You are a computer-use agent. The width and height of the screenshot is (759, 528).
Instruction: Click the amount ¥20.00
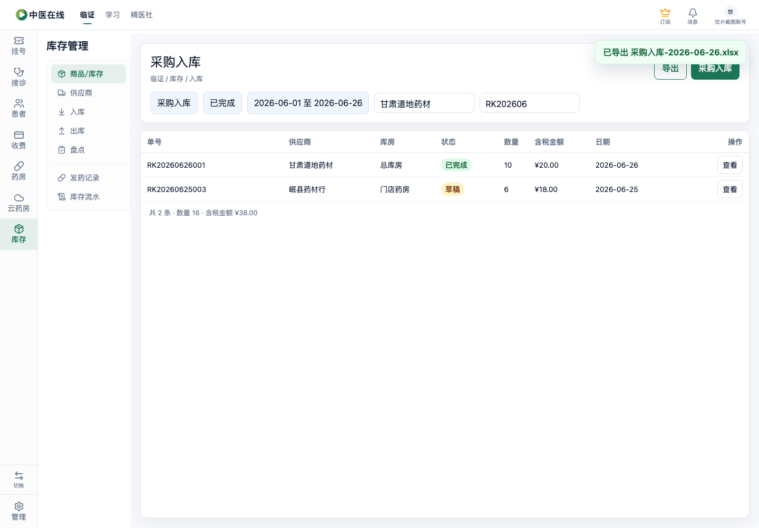547,165
